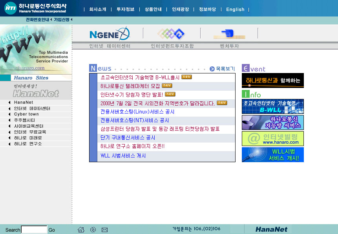
Task: Open 투자정보 in the top menu
Action: [x=126, y=9]
